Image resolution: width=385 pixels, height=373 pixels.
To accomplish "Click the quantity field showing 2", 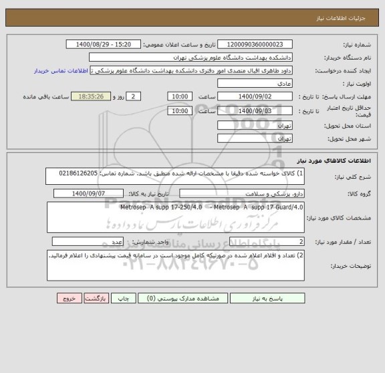I will click(x=267, y=242).
